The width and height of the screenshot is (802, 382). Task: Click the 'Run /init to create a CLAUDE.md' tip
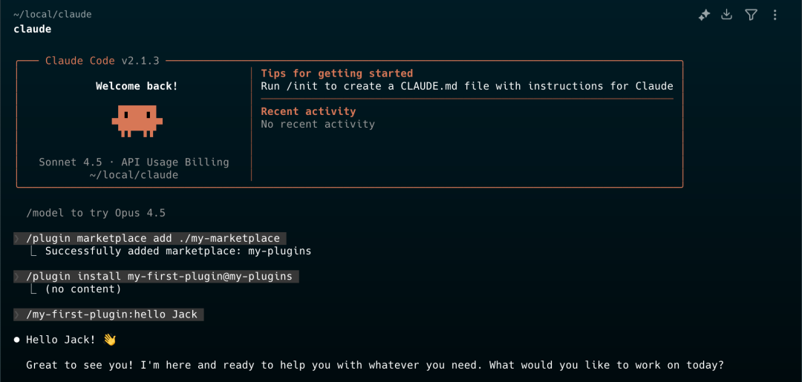tap(467, 86)
